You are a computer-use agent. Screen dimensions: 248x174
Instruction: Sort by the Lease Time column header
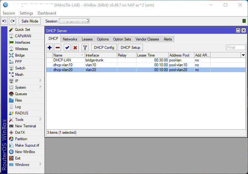[x=152, y=55]
